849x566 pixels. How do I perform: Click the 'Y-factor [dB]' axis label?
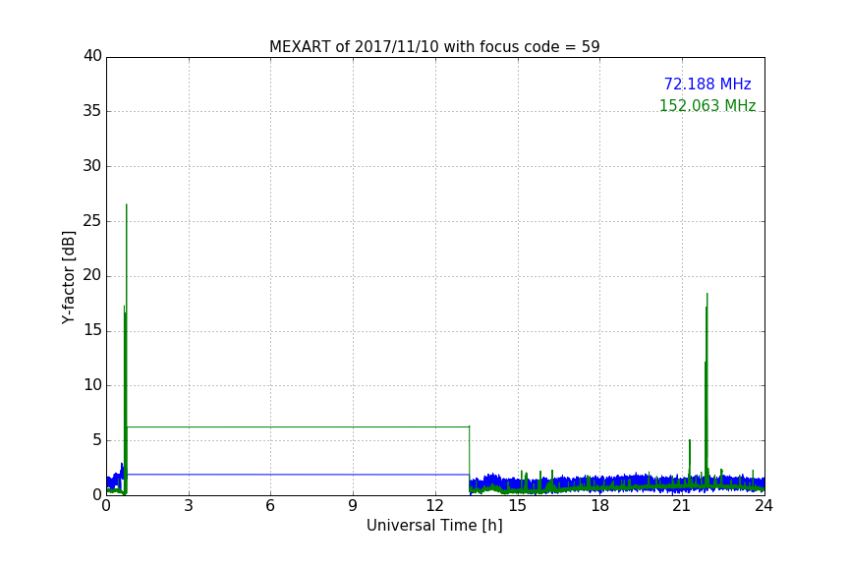[x=68, y=277]
